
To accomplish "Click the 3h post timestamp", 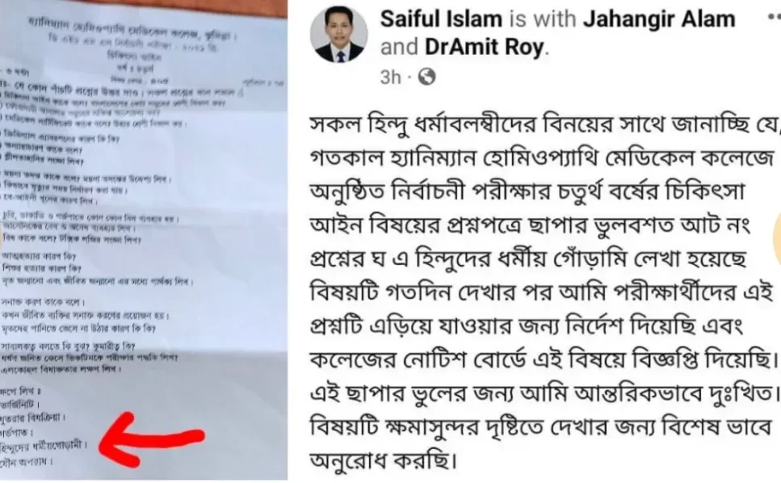I will (390, 78).
